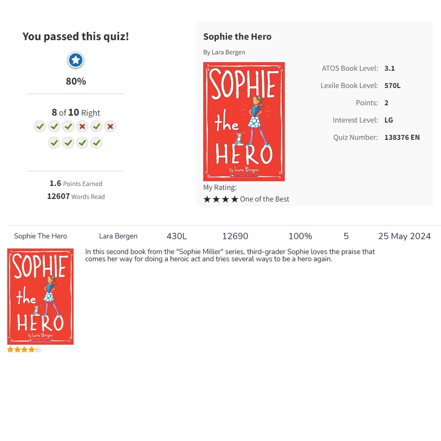
Task: Click the One of the Best rating label
Action: 265,199
